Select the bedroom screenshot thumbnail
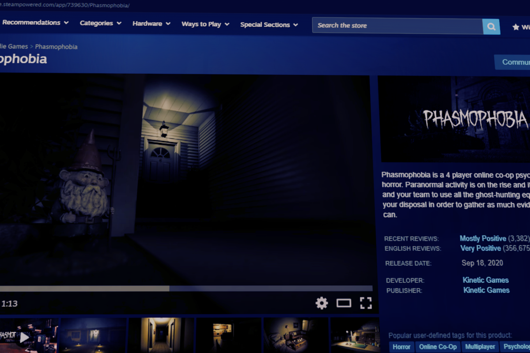This screenshot has height=353, width=530. pyautogui.click(x=296, y=335)
